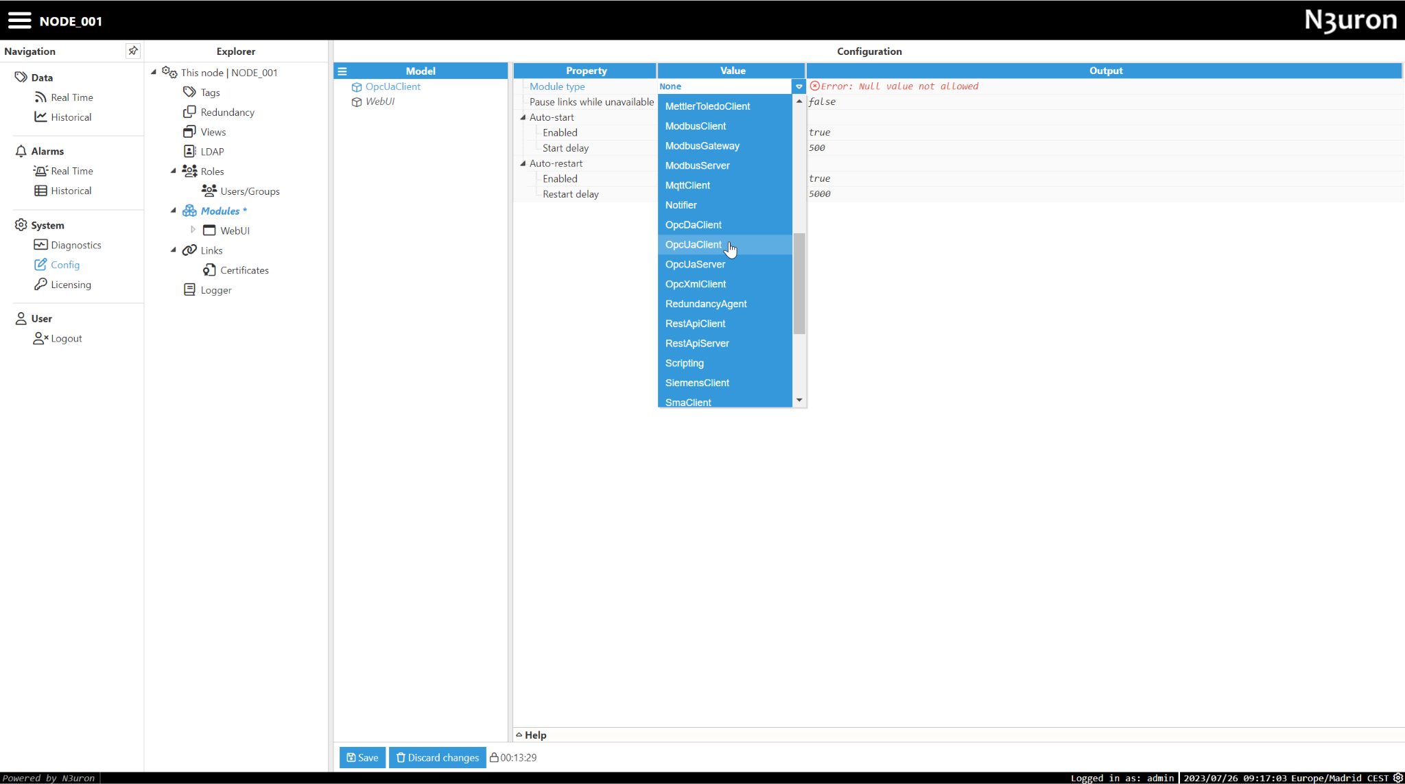Image resolution: width=1405 pixels, height=784 pixels.
Task: Open the Diagnostics icon
Action: (x=40, y=245)
